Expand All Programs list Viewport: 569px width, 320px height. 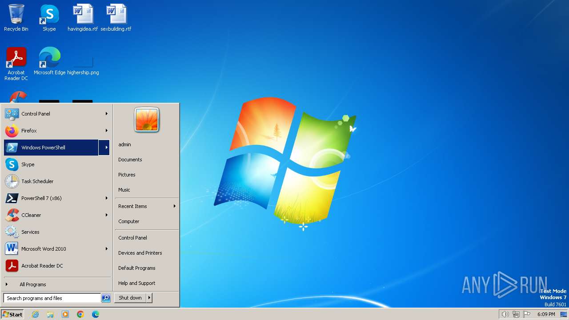point(57,284)
